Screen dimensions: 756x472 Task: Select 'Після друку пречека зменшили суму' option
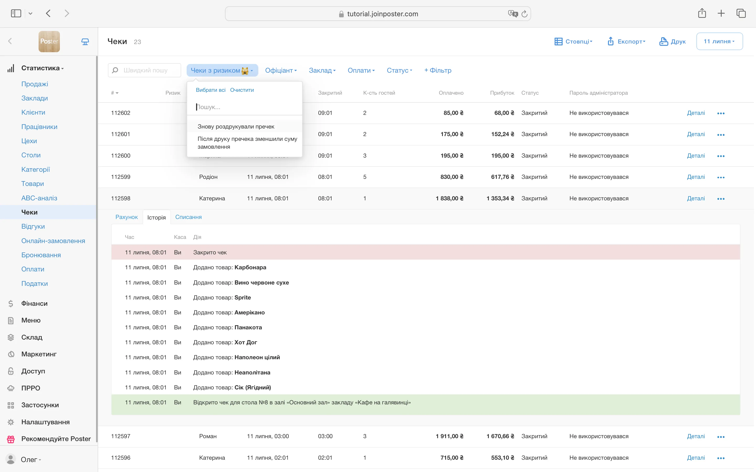(x=247, y=143)
